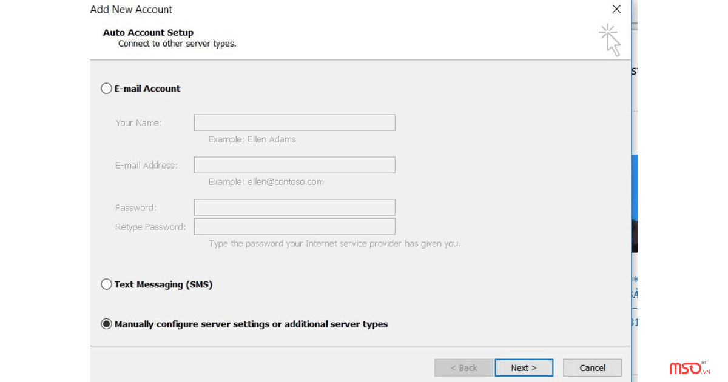This screenshot has height=382, width=728.
Task: Focus the Password input field
Action: (x=294, y=207)
